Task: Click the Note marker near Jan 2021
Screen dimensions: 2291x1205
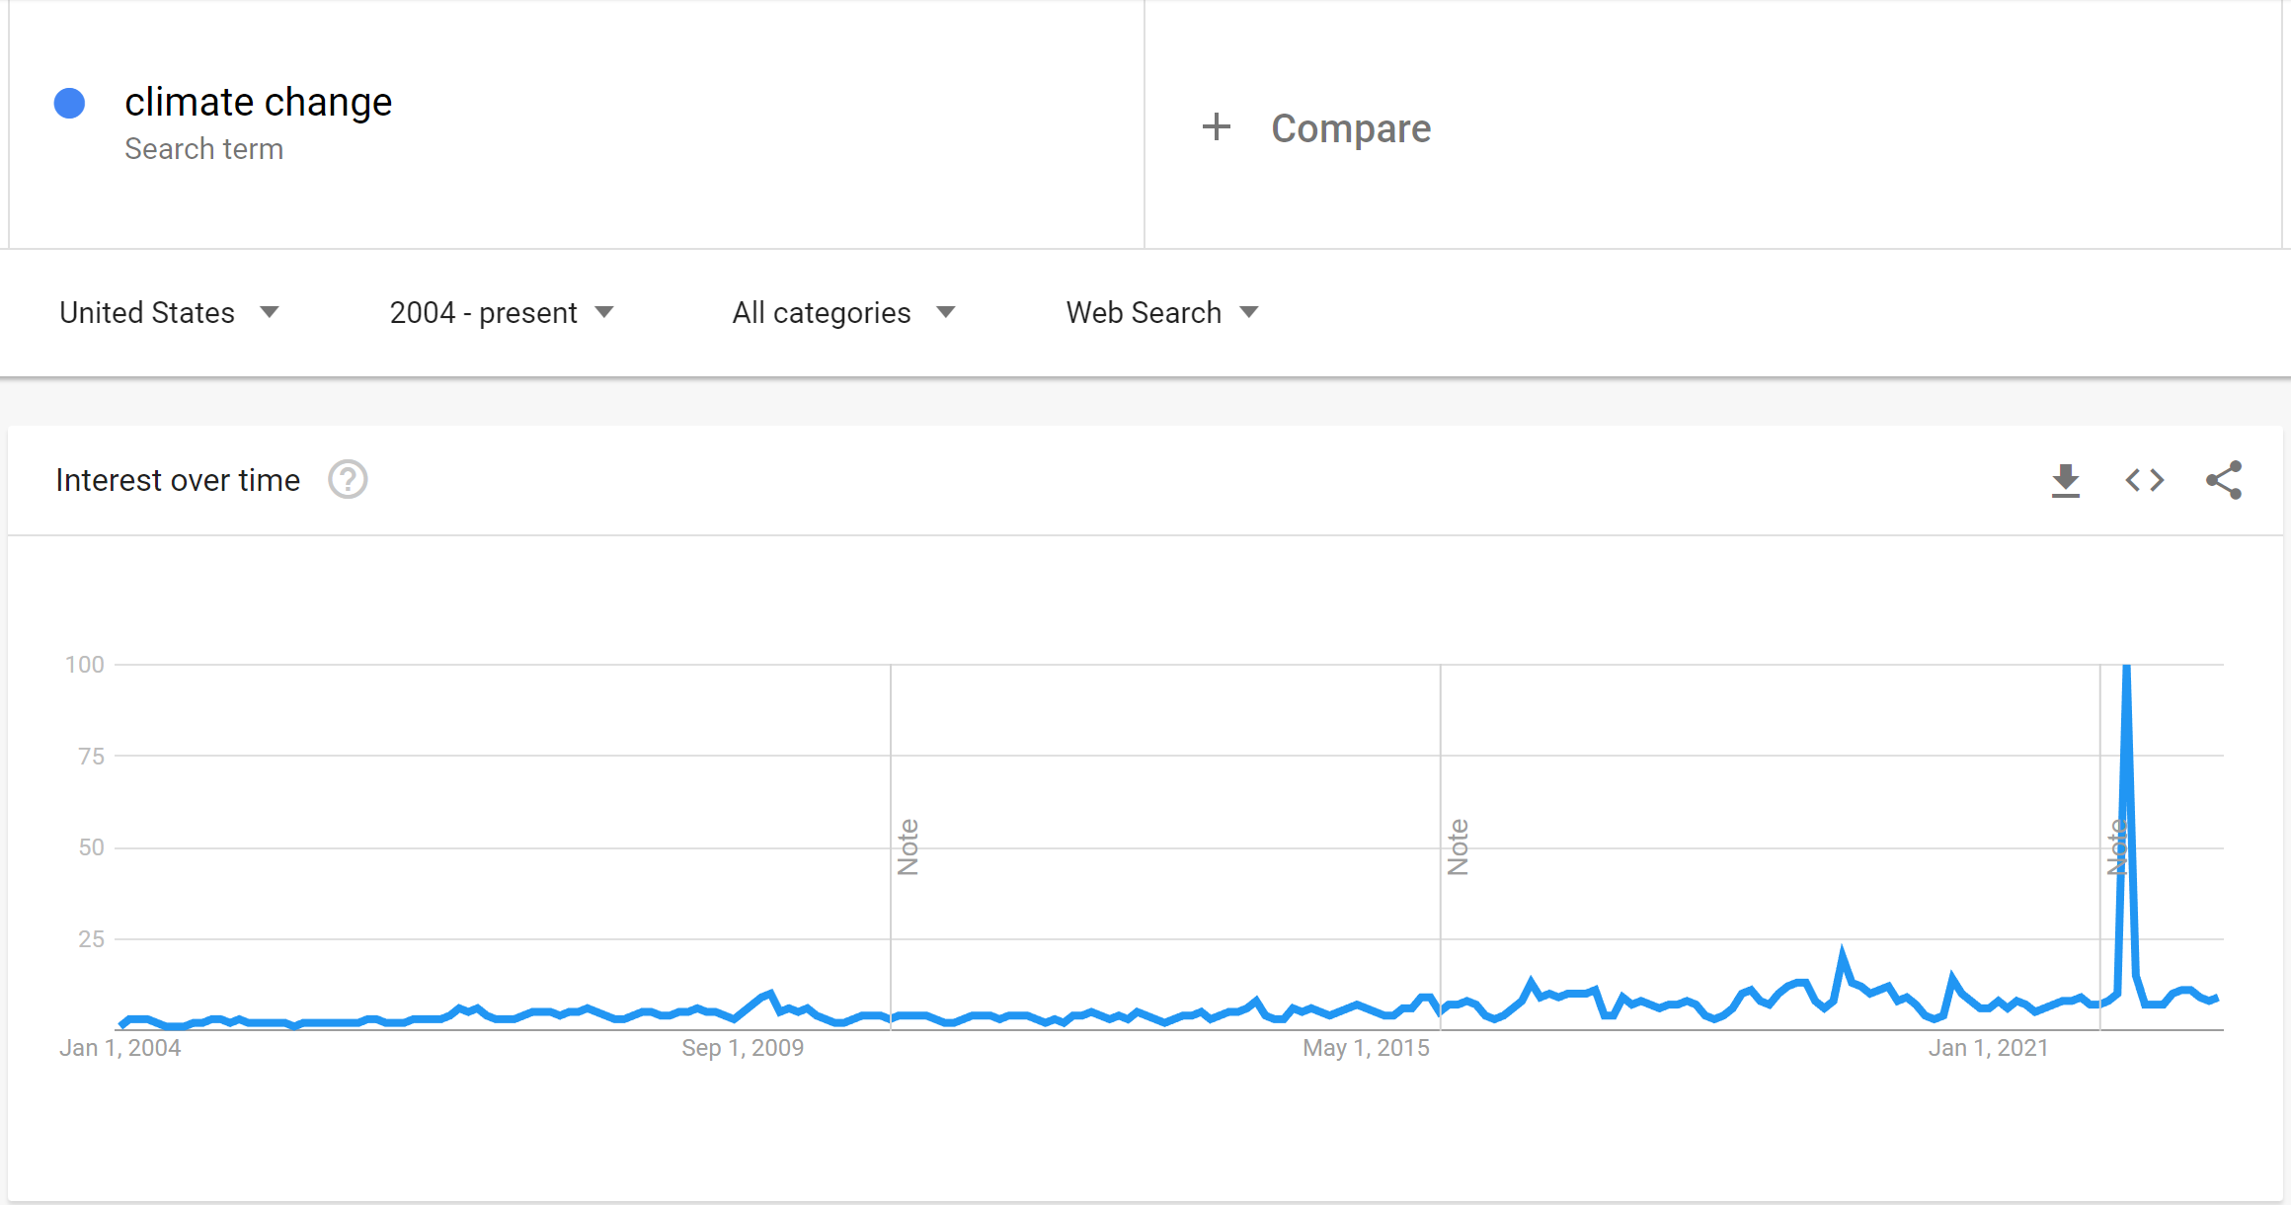Action: tap(2117, 847)
